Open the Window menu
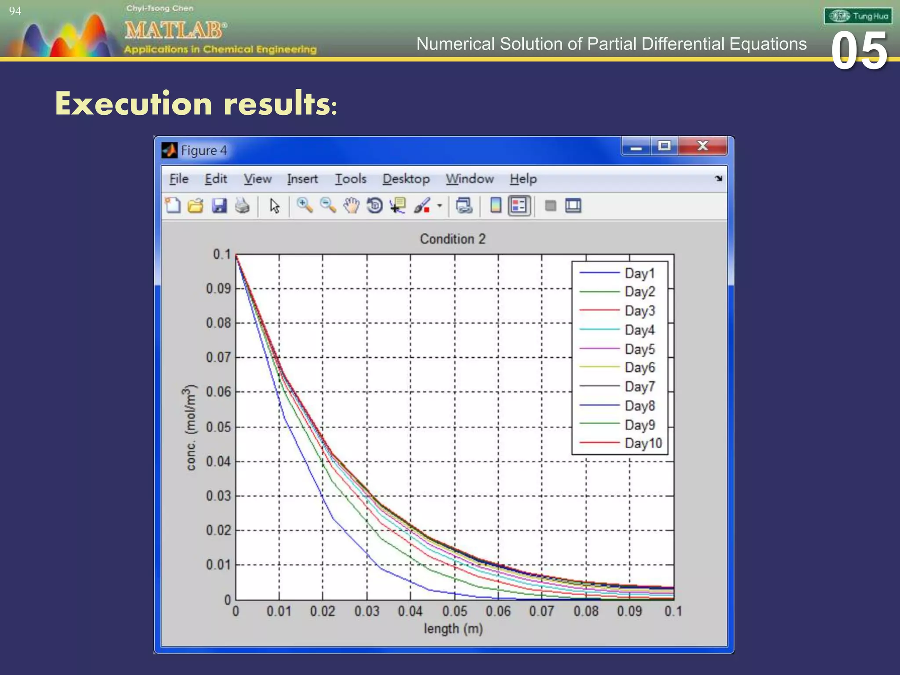900x675 pixels. 470,179
